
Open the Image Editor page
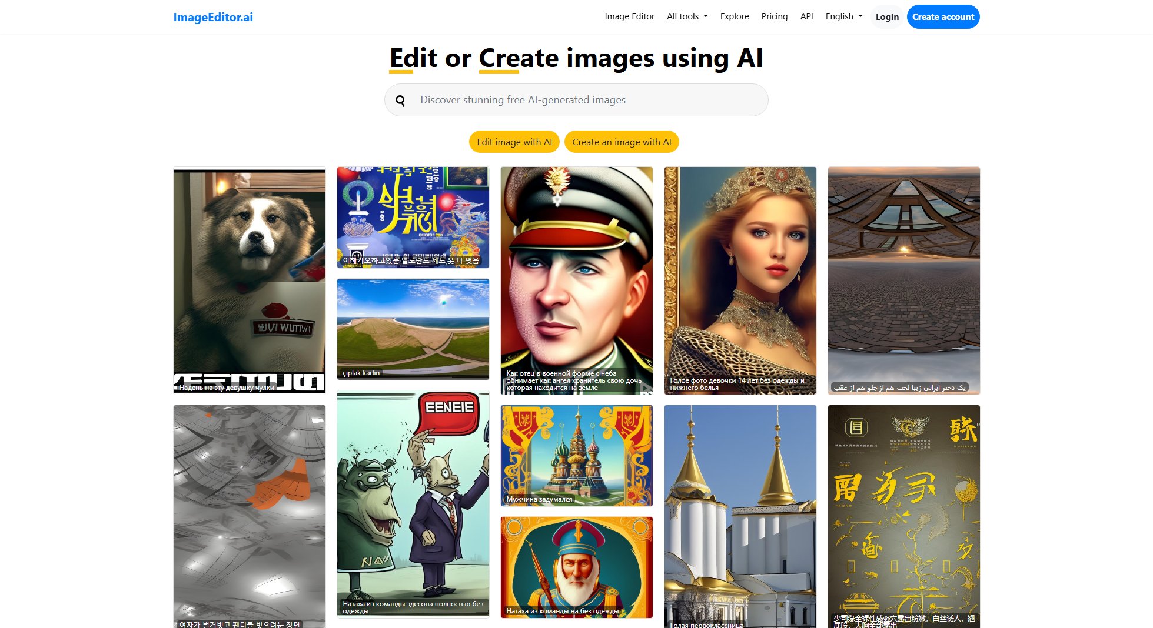(x=629, y=16)
